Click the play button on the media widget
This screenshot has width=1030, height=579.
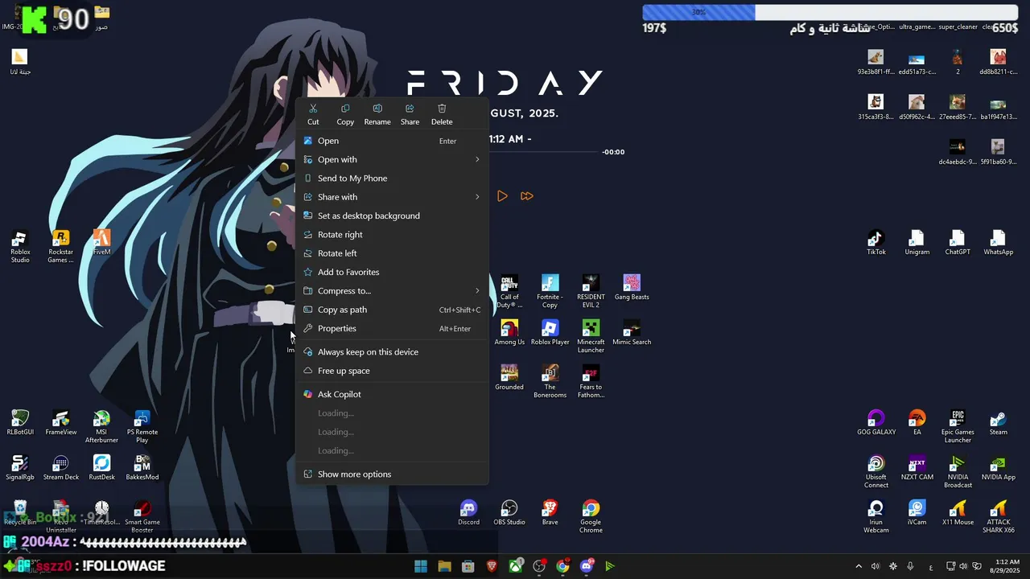click(x=502, y=196)
